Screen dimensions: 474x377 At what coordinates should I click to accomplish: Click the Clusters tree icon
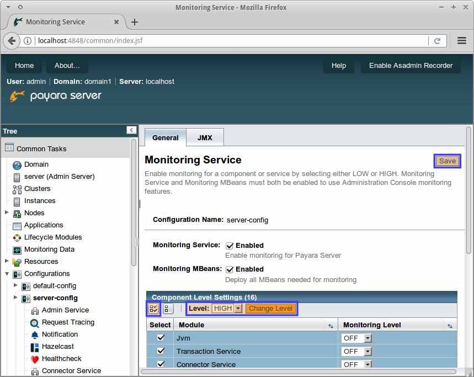pos(17,189)
